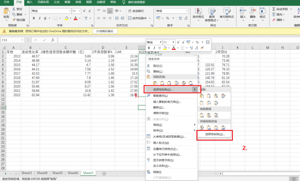The width and height of the screenshot is (300, 181).
Task: Increase decimal places in ribbon number group
Action: click(x=180, y=18)
